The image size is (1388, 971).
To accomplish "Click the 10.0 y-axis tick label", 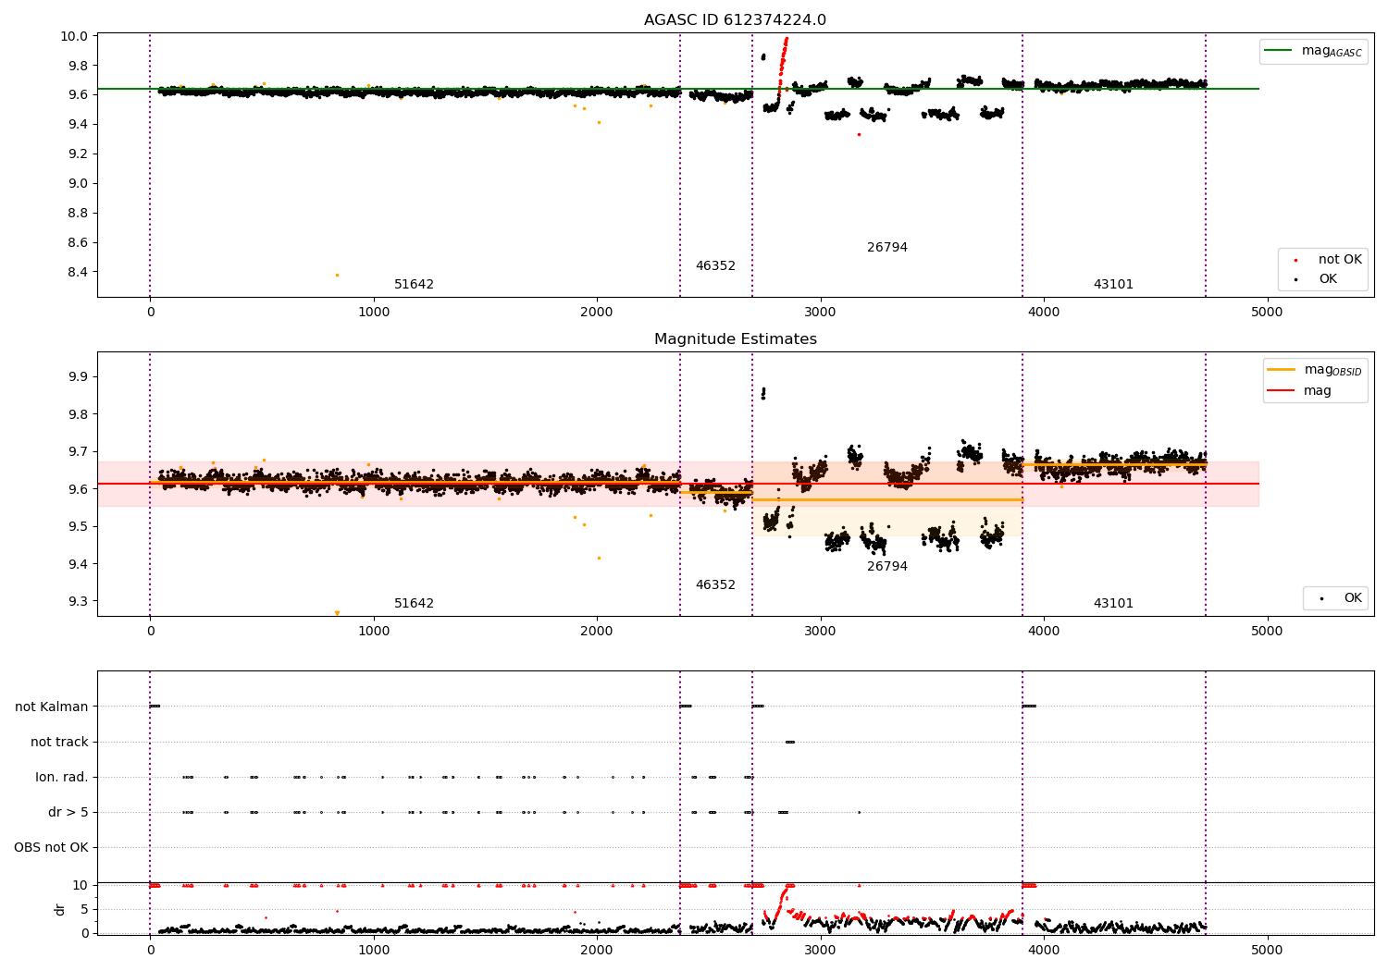I will (x=76, y=36).
